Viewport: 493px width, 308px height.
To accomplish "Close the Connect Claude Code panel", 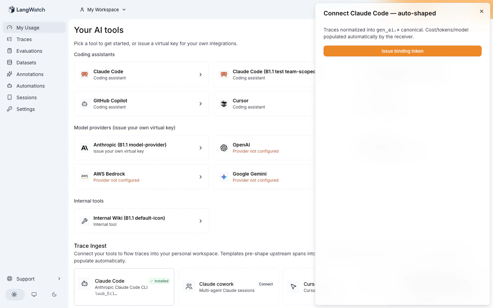I will (482, 11).
